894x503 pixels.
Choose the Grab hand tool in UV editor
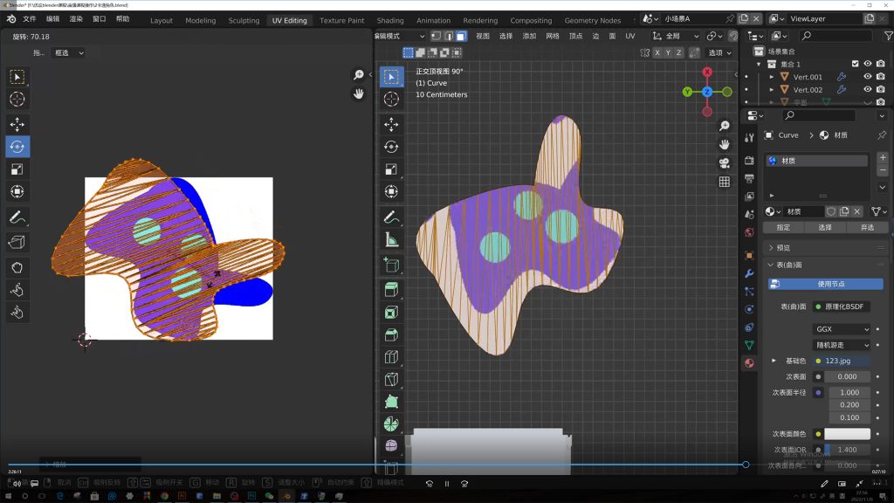(17, 267)
